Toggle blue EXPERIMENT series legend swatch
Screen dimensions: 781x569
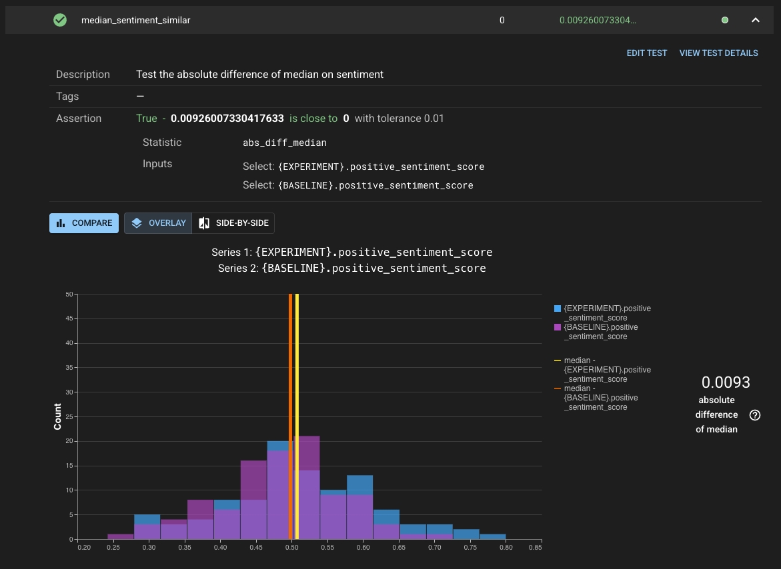[558, 308]
